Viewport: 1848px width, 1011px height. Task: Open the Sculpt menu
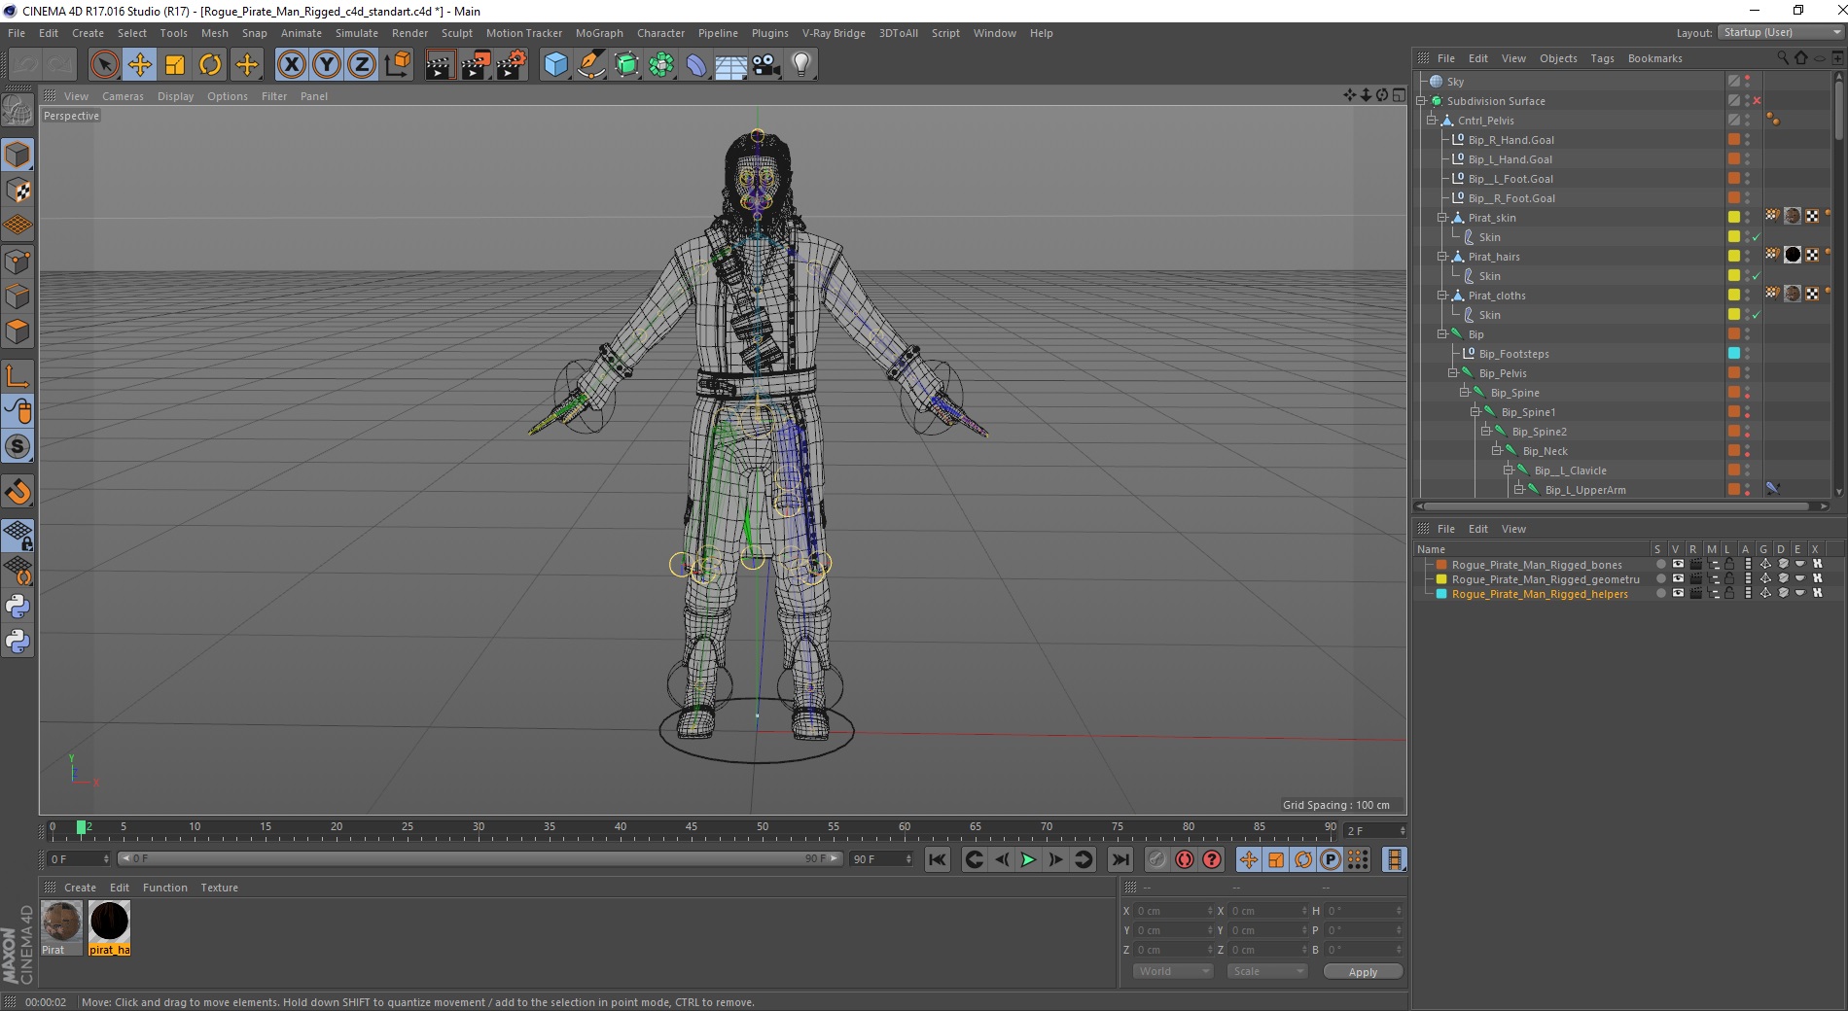tap(456, 33)
